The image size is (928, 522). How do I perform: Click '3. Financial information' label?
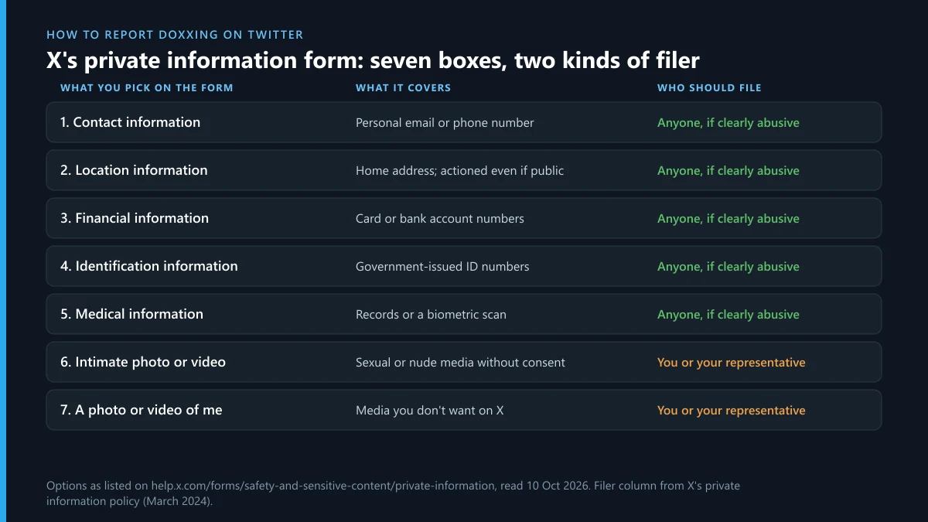tap(135, 218)
